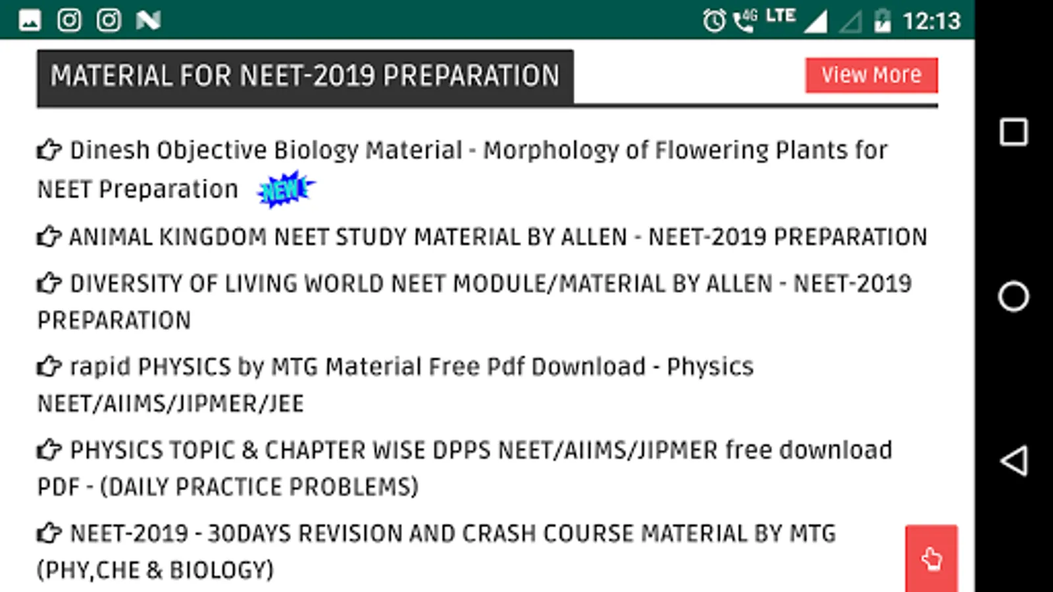This screenshot has width=1053, height=592.
Task: Tap the battery status icon
Action: [882, 21]
